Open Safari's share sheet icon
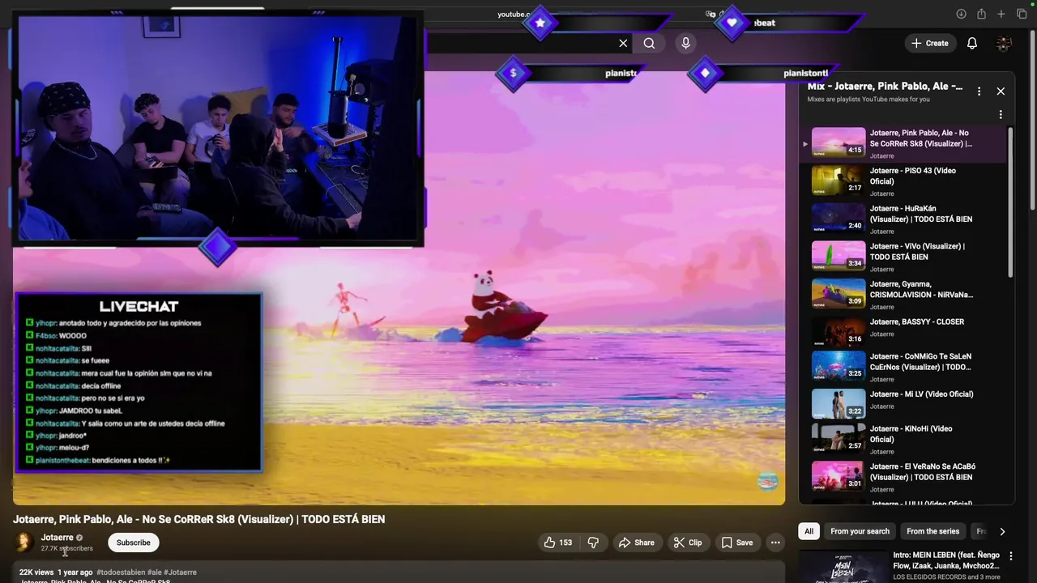1037x583 pixels. tap(981, 14)
